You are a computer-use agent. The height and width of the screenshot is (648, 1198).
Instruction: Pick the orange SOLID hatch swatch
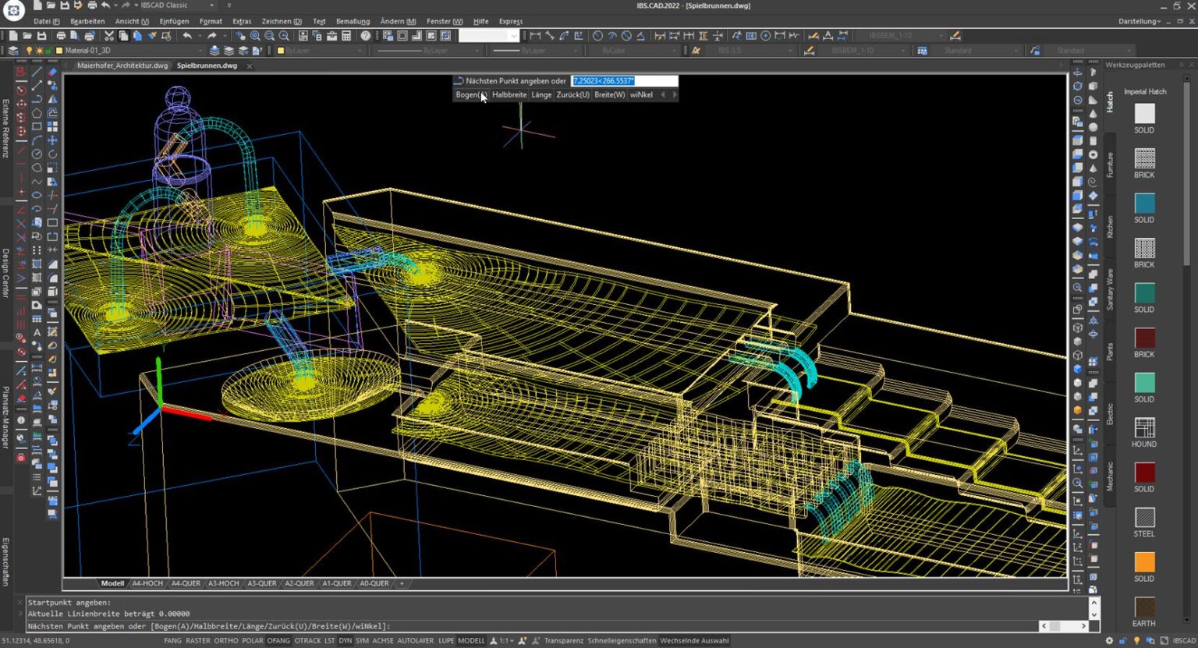(1144, 562)
